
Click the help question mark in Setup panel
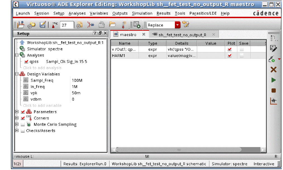pos(95,33)
